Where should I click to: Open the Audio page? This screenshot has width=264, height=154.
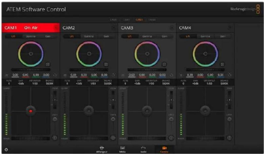143,149
